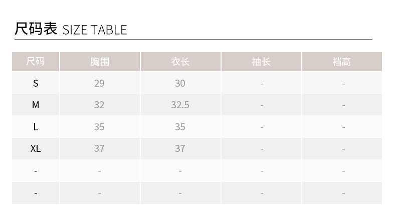Click the 尺码表 title text

tap(36, 29)
